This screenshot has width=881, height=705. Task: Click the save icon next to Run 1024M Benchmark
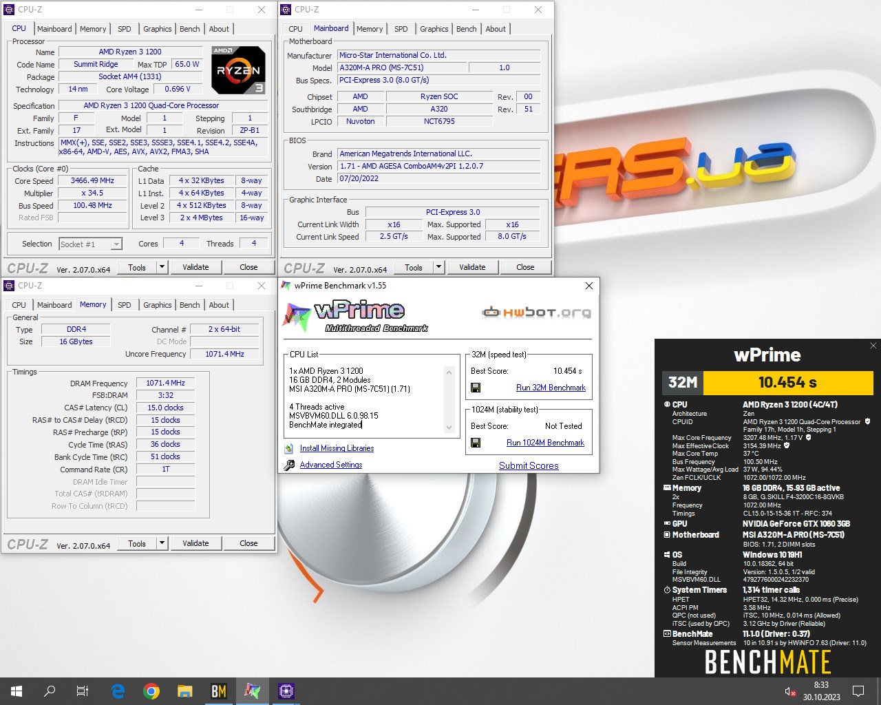coord(476,443)
